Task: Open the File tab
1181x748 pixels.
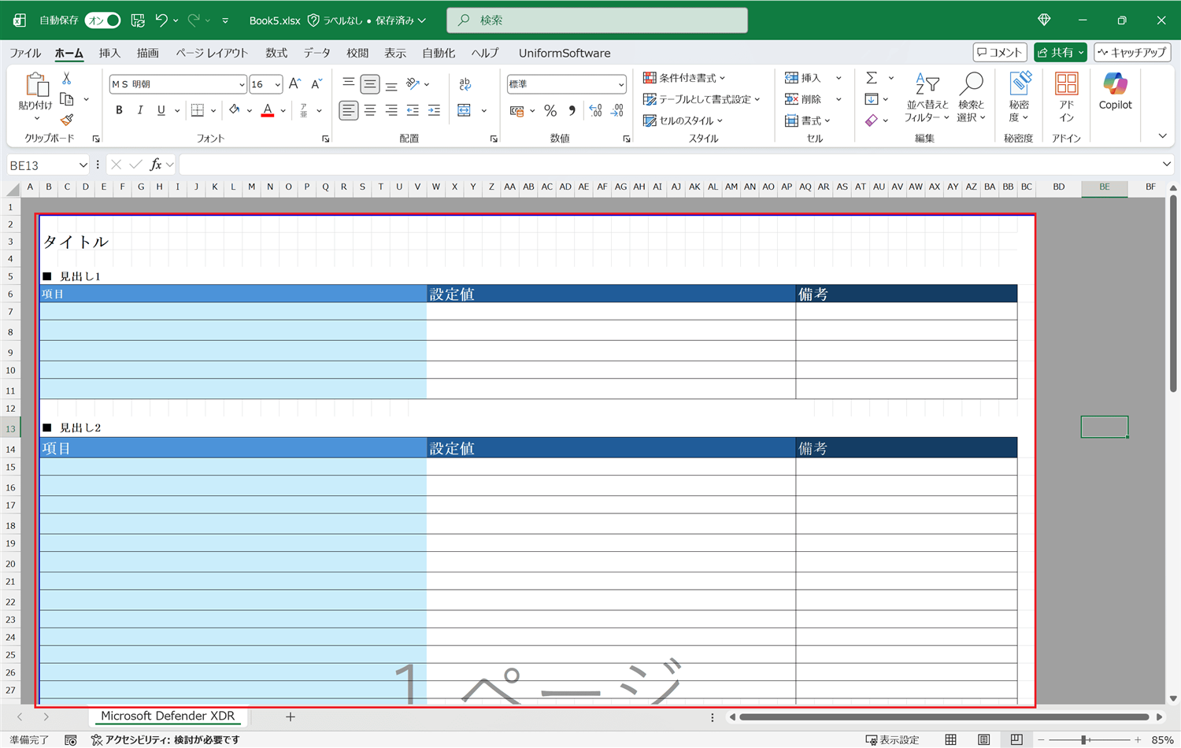Action: tap(25, 53)
